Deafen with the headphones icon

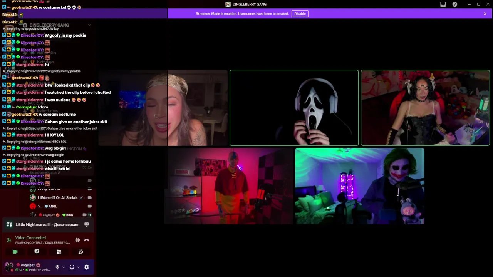point(72,267)
